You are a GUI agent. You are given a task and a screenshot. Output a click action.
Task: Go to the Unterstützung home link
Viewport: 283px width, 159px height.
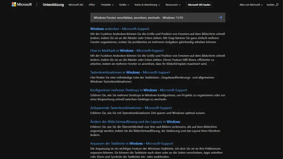(x=53, y=5)
